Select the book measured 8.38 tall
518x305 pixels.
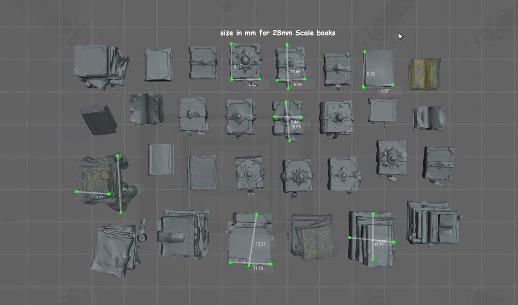379,69
